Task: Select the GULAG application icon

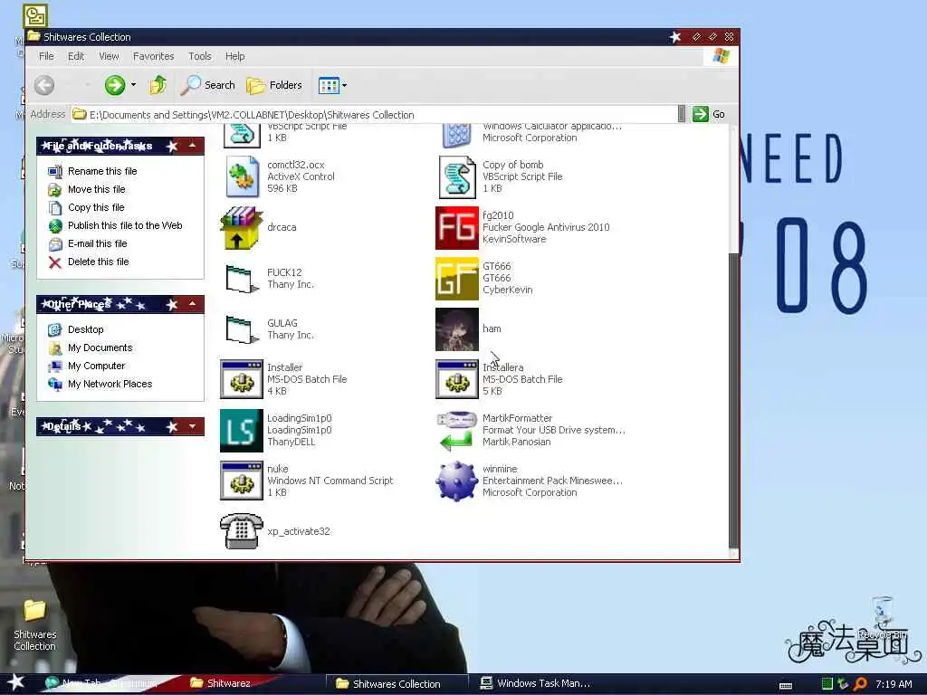Action: coord(242,329)
